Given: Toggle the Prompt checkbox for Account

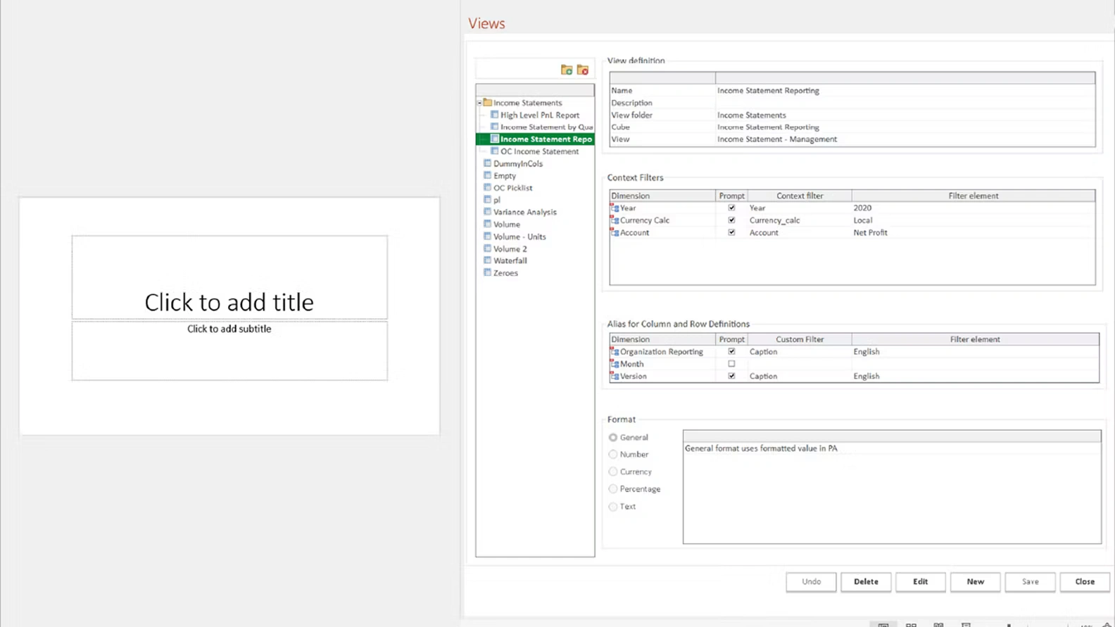Looking at the screenshot, I should click(x=731, y=232).
